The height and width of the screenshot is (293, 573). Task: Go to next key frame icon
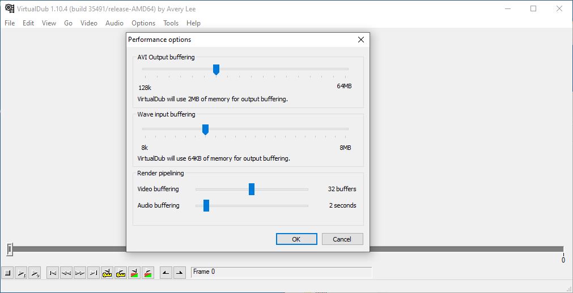coord(121,273)
